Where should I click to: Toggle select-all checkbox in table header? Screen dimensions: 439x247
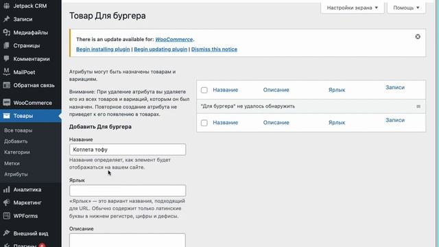click(x=204, y=90)
